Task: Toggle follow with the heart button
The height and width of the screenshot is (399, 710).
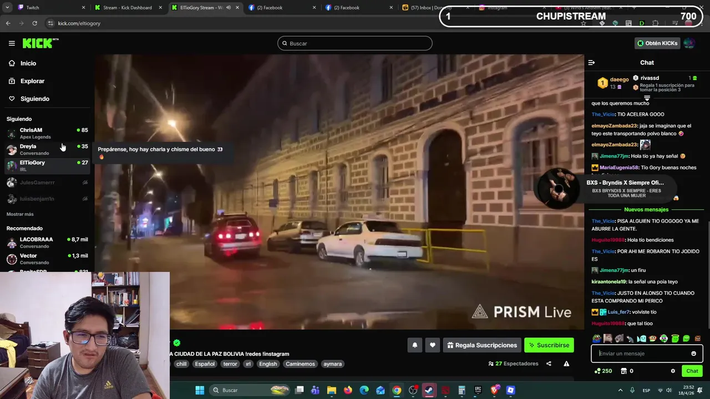Action: point(433,345)
